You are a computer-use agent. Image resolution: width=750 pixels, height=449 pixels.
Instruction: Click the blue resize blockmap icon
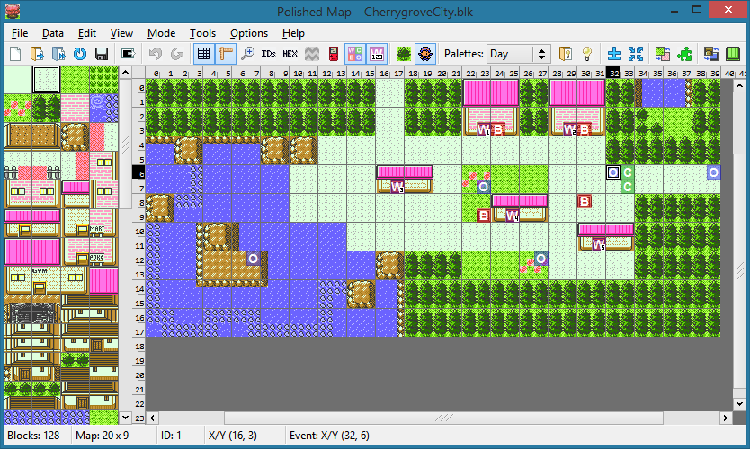point(614,54)
